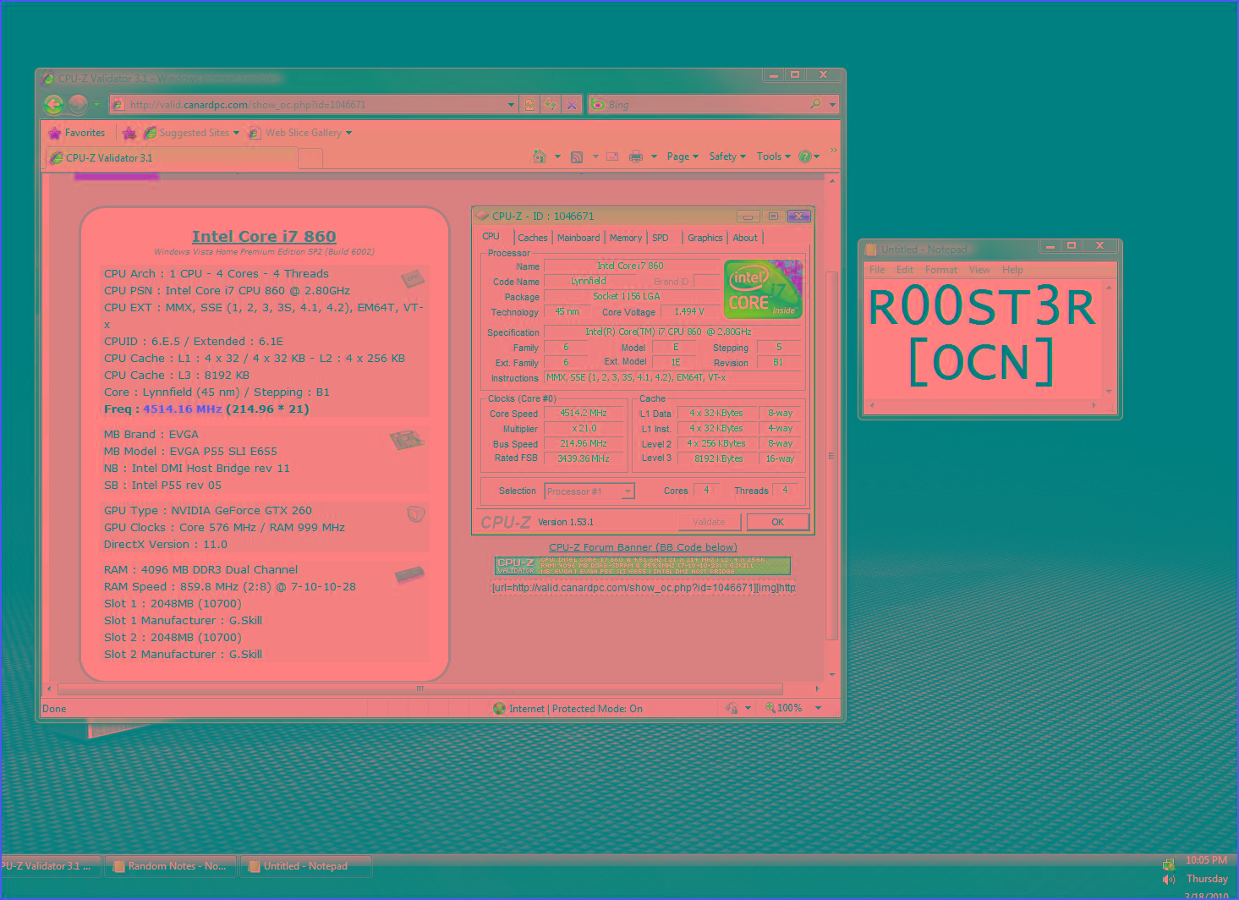Screen dimensions: 1239x900
Task: Switch to the About tab in CPU-Z
Action: click(x=745, y=239)
